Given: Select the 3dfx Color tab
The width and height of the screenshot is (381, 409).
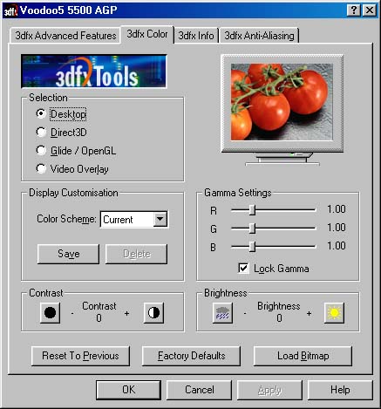Looking at the screenshot, I should [147, 34].
